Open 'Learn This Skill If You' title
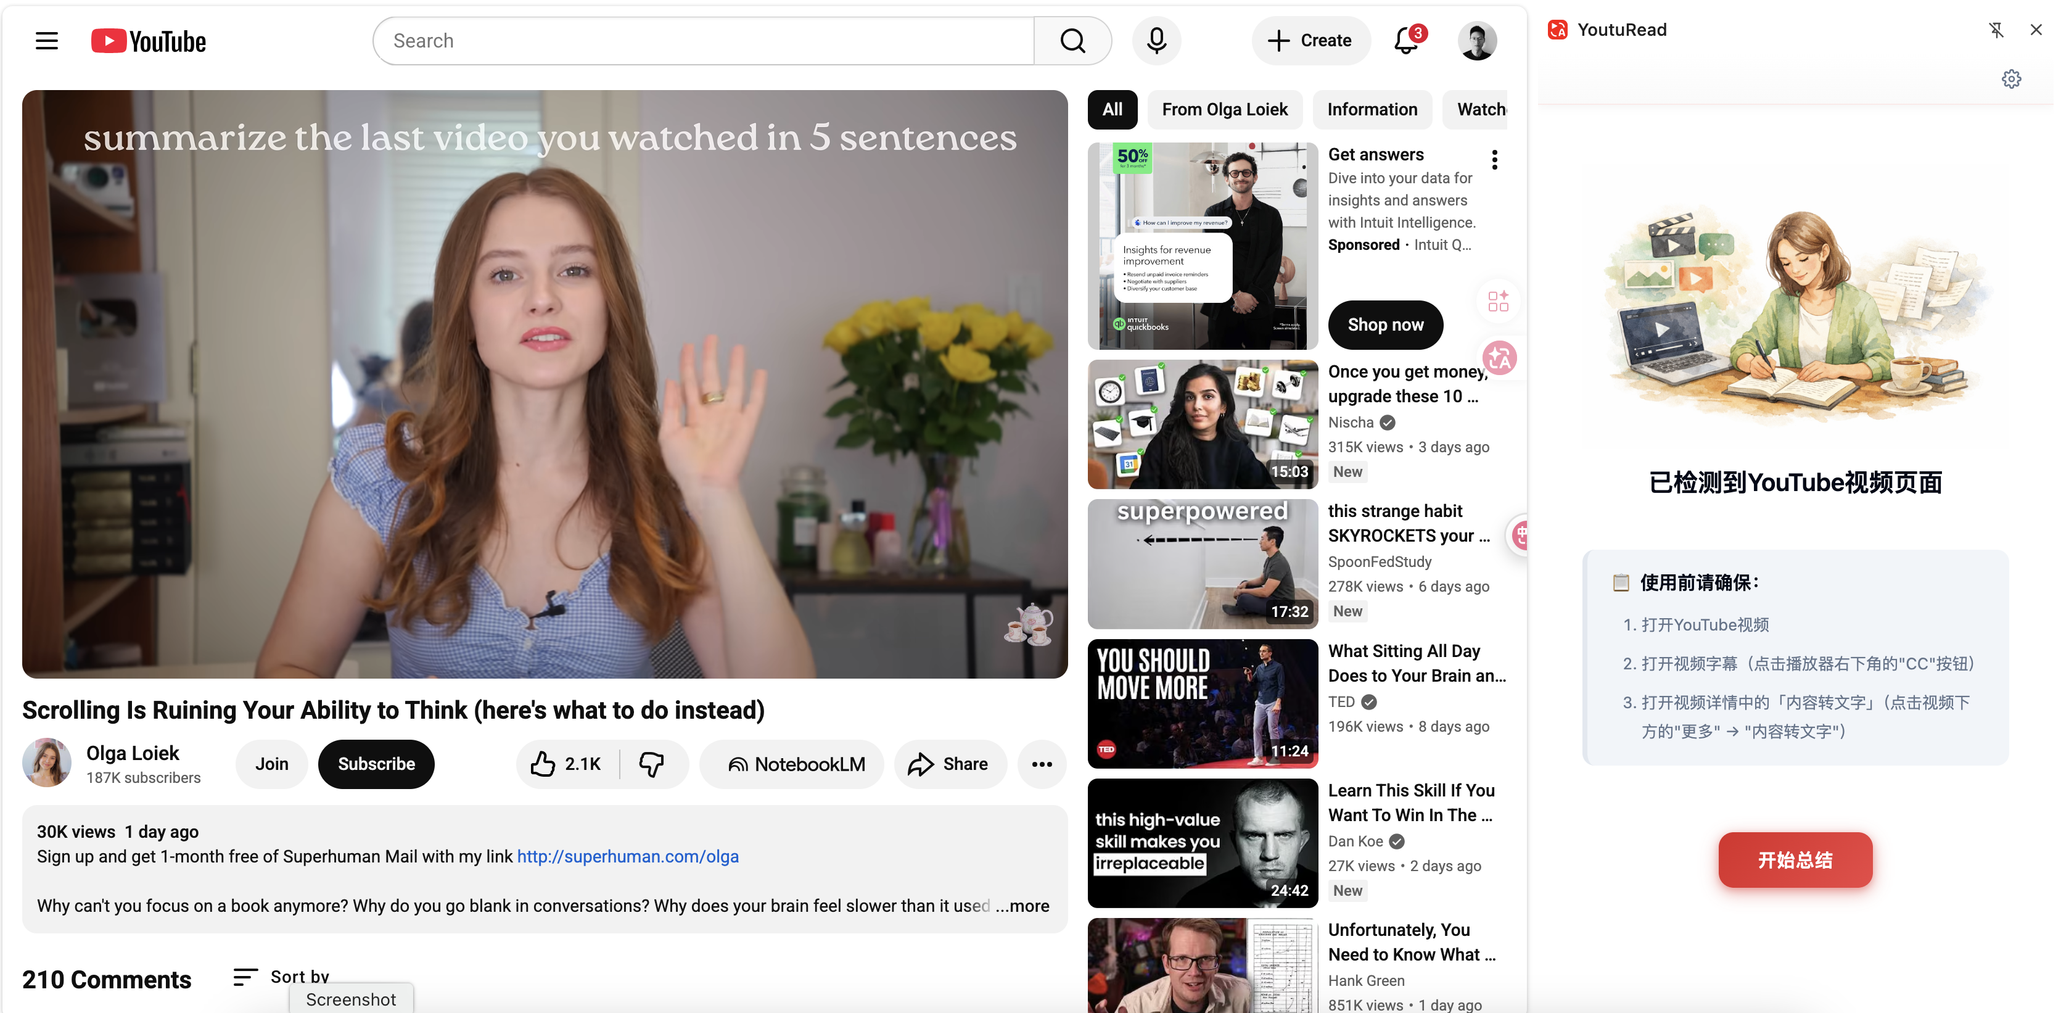The height and width of the screenshot is (1013, 2061). 1412,803
